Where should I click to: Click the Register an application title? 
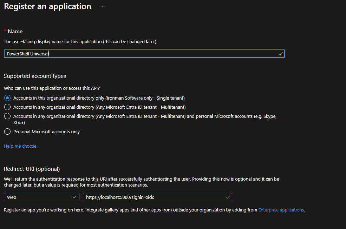(48, 6)
